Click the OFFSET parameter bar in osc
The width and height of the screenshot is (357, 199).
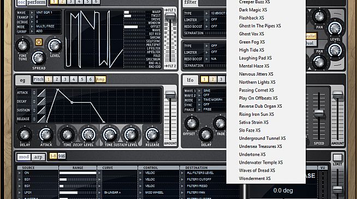[135, 27]
